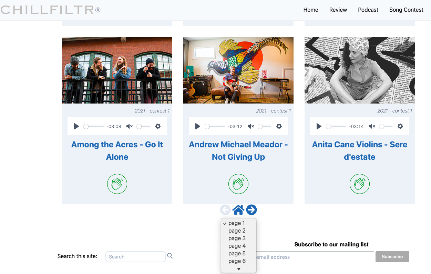Play Andrew Michael Meador's song
The width and height of the screenshot is (431, 274).
pyautogui.click(x=198, y=126)
